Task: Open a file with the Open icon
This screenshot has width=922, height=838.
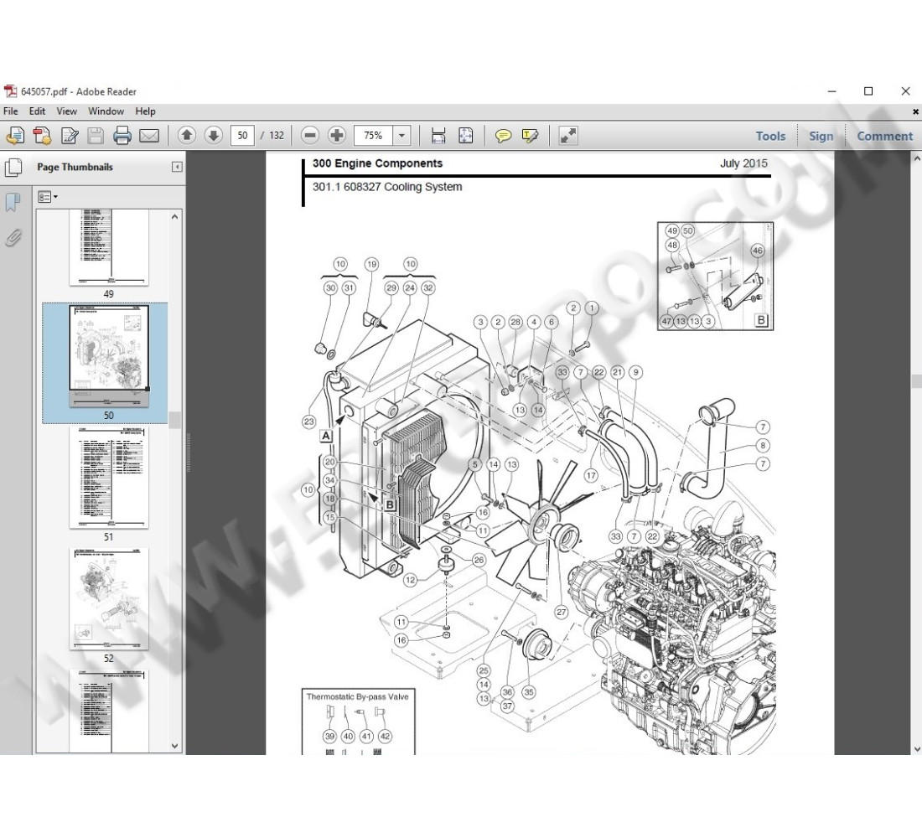Action: (x=15, y=135)
